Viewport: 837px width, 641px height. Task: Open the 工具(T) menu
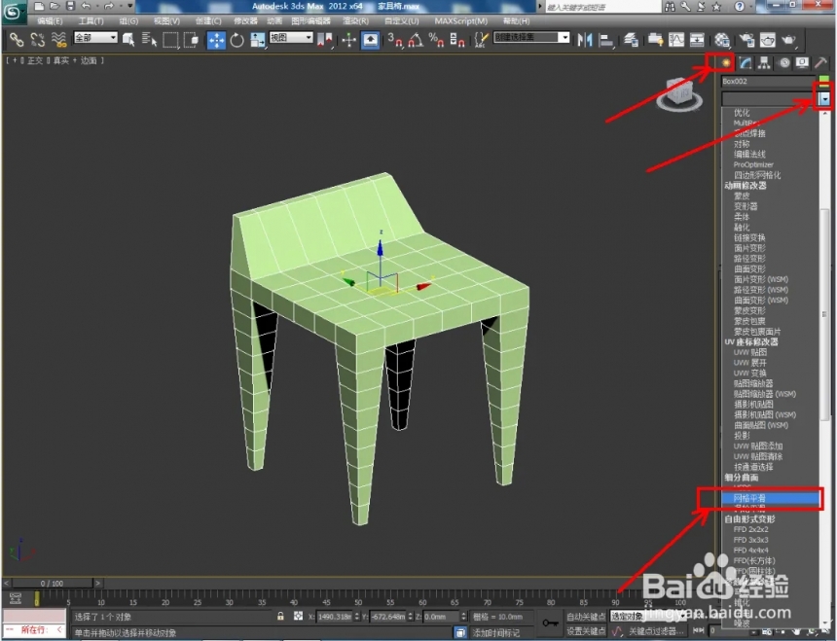91,21
